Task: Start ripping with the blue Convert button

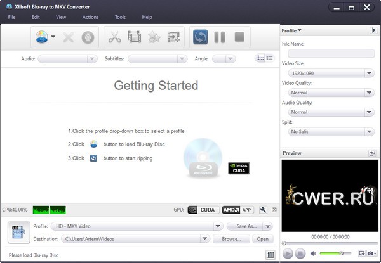Action: click(201, 37)
